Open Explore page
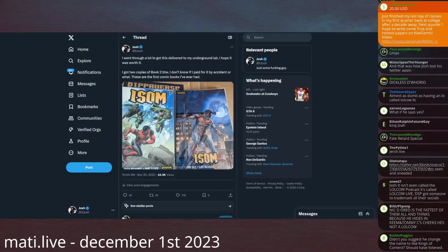Viewport: 448px width, 252px height. 80,61
